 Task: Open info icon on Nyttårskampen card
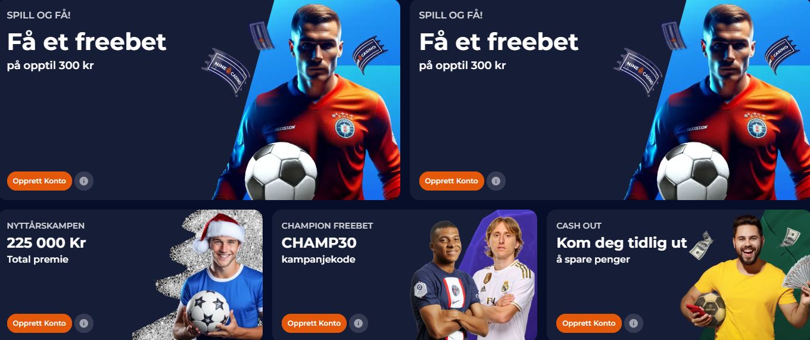click(x=84, y=323)
